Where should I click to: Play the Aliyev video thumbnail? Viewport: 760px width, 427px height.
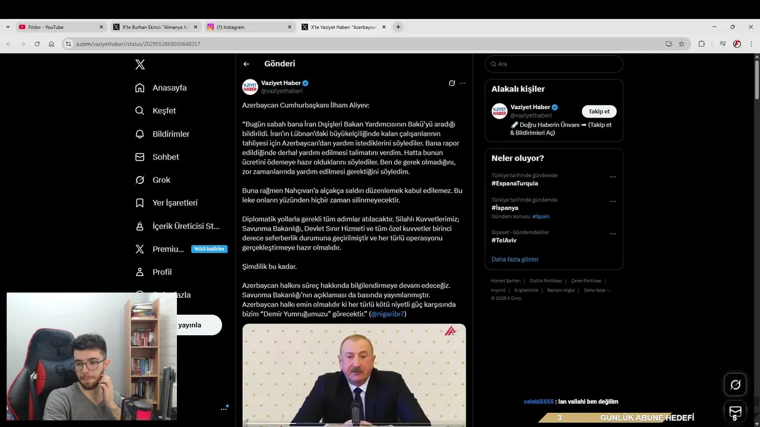[354, 375]
